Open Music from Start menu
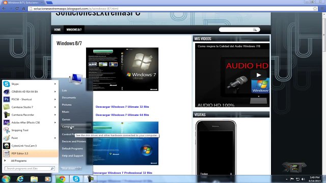 pos(66,112)
